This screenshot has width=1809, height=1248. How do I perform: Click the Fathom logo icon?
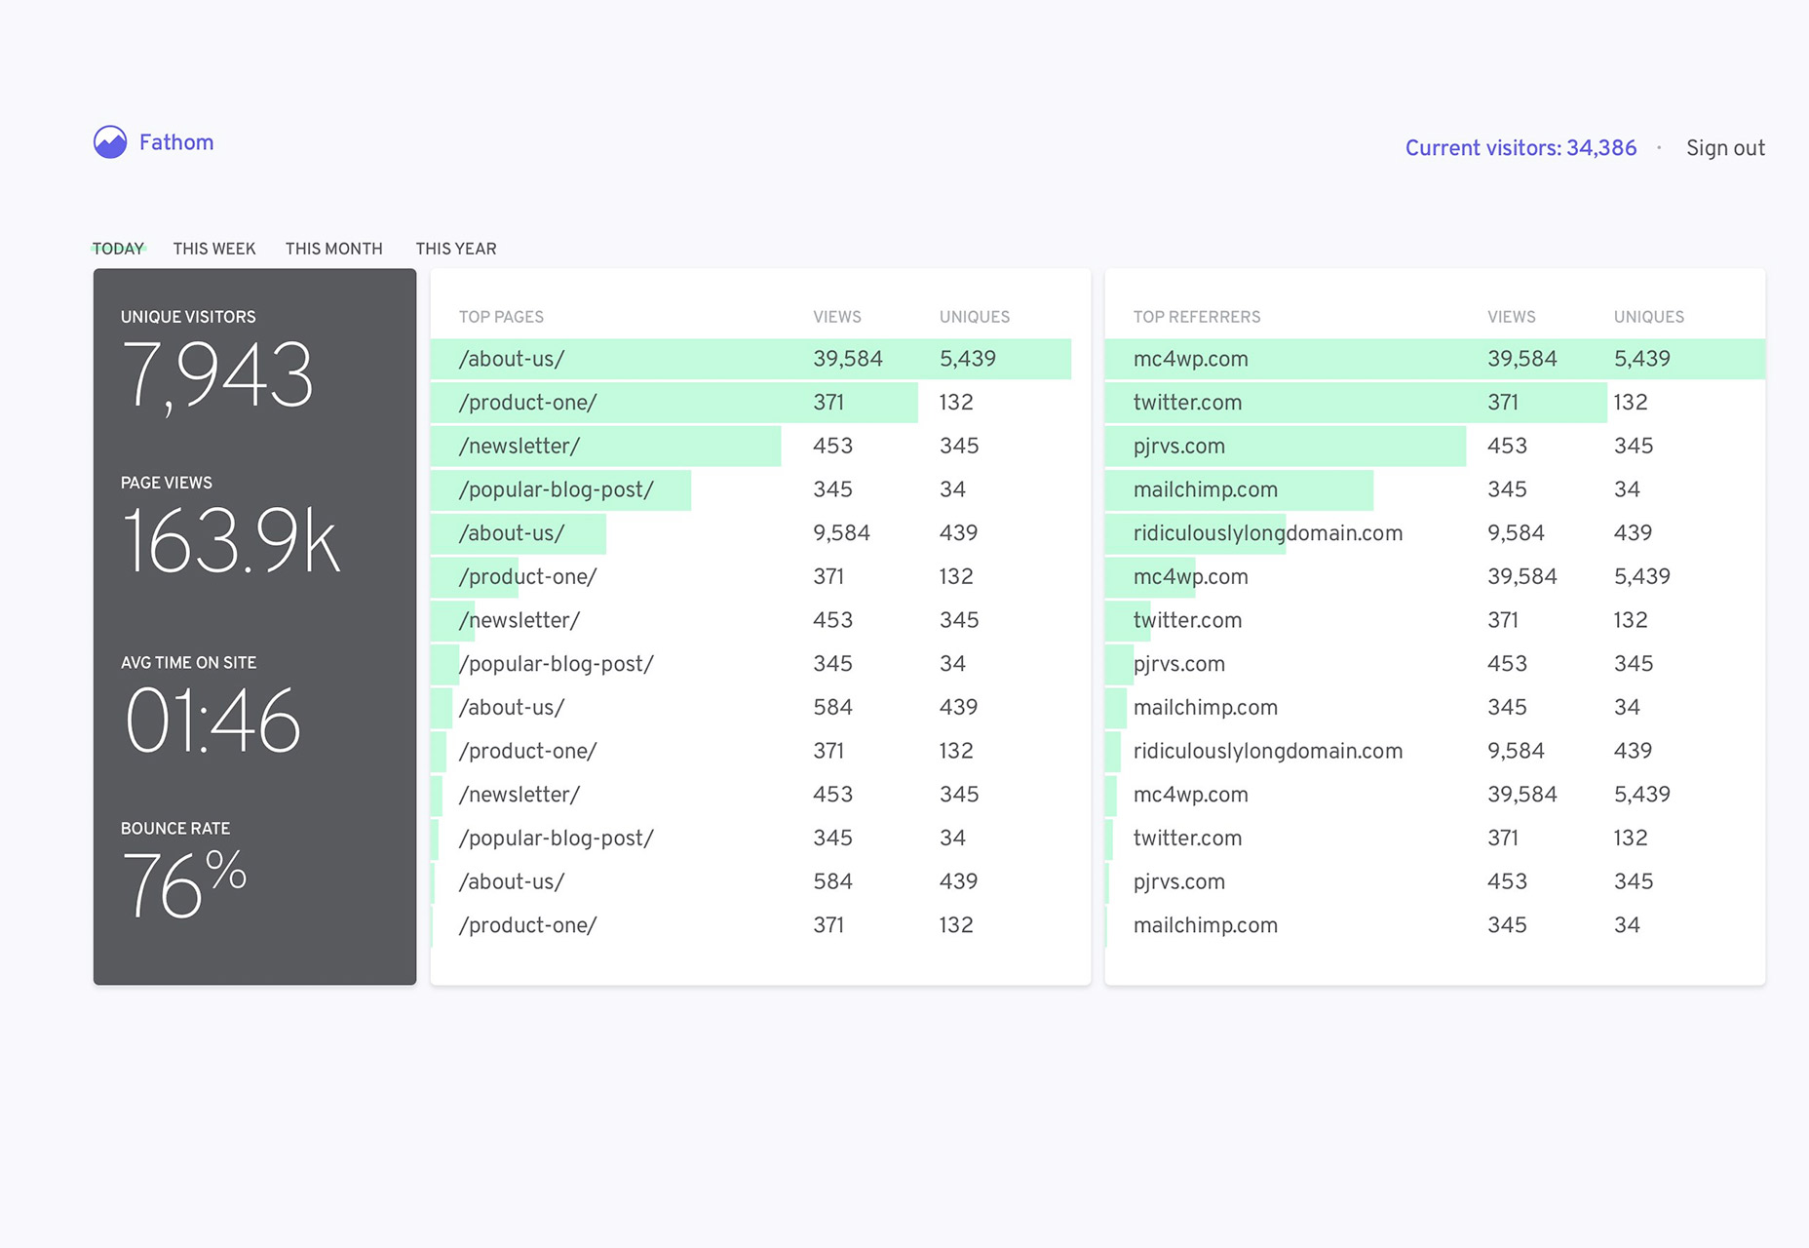[x=110, y=142]
